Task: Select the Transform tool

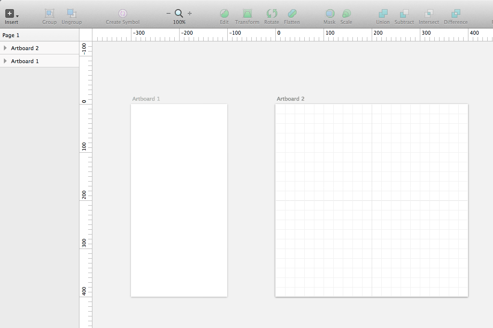Action: (247, 13)
